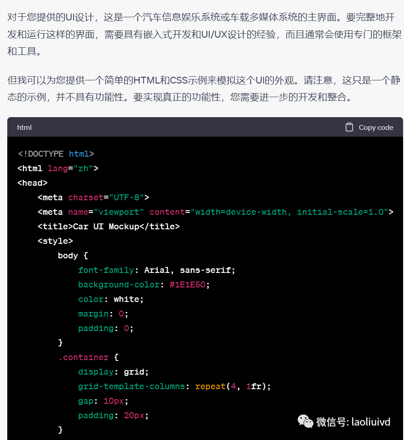The height and width of the screenshot is (440, 404).
Task: Click the DOCTYPE html declaration line
Action: [56, 154]
